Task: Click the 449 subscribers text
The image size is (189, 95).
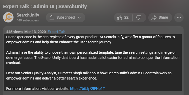Action: tap(28, 20)
